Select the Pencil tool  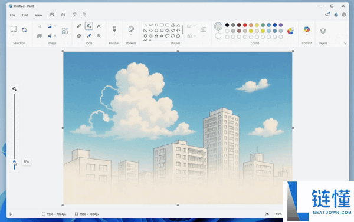[79, 26]
